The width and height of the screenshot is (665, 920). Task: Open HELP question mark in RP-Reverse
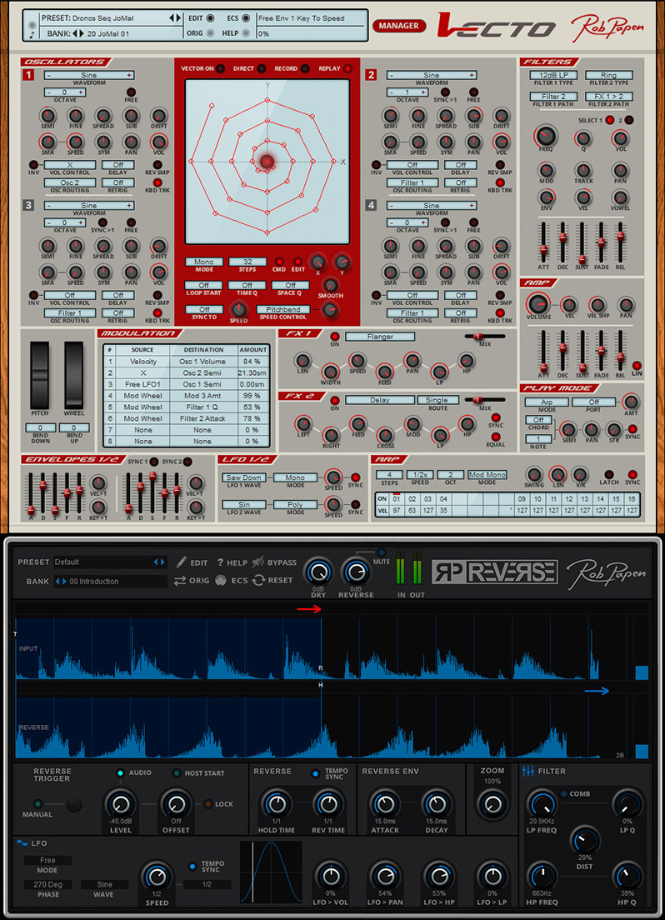point(220,562)
